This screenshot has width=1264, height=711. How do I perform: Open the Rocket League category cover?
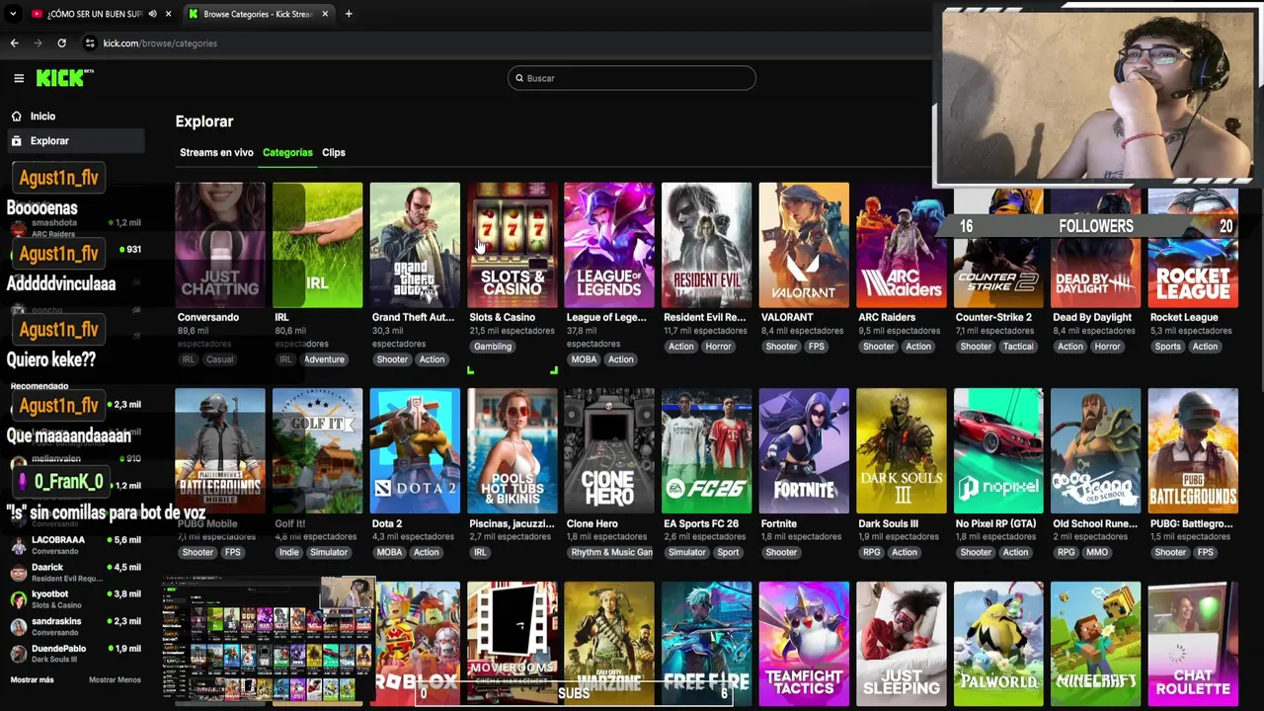[1193, 249]
